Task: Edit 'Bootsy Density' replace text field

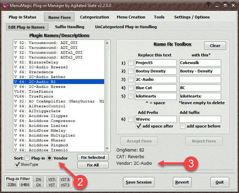Action: coord(156,71)
